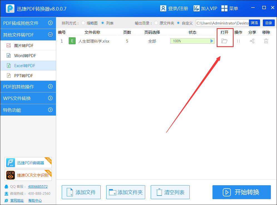The image size is (277, 205).
Task: Open 捷速OCR文字识别 promo banner
Action: (x=28, y=175)
